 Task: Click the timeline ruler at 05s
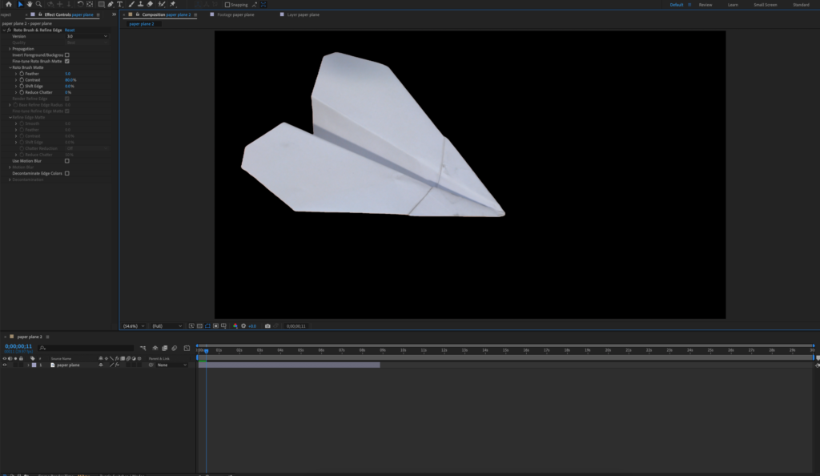300,350
